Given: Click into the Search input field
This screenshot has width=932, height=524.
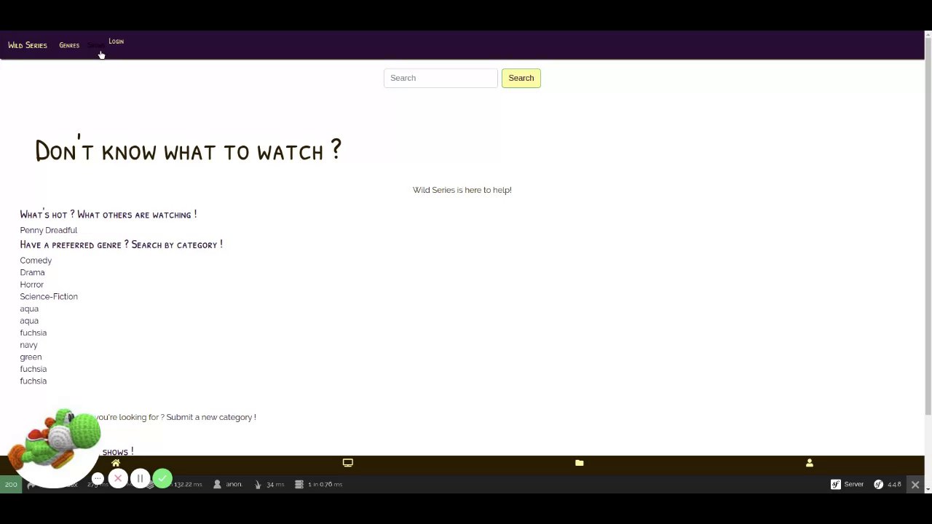Looking at the screenshot, I should tap(441, 78).
